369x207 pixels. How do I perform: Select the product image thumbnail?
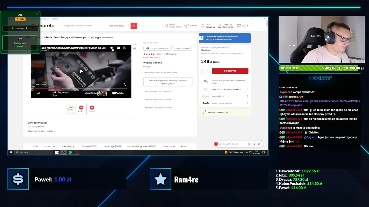pos(70,109)
